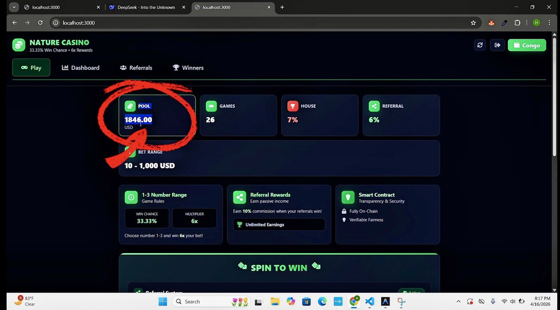Open the Dashboard tab
The height and width of the screenshot is (310, 560).
pos(81,68)
